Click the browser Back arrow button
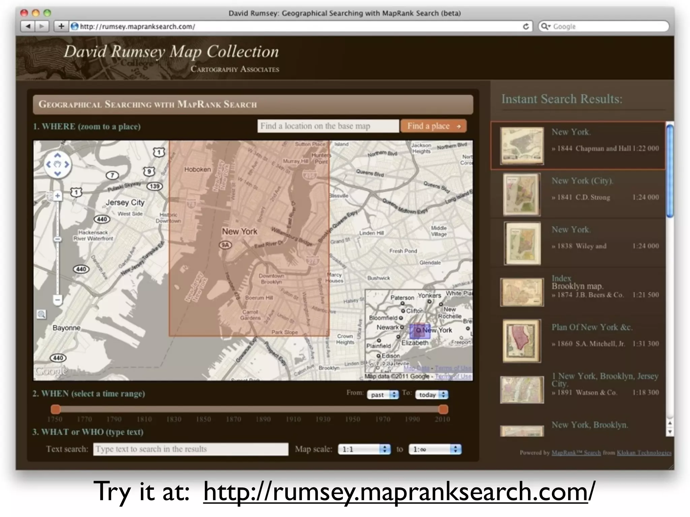This screenshot has width=690, height=517. pyautogui.click(x=28, y=26)
